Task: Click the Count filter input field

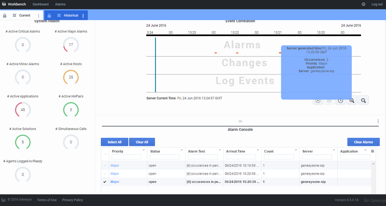Action: [279, 157]
